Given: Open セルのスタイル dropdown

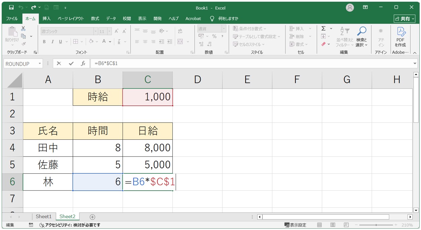Looking at the screenshot, I should pyautogui.click(x=249, y=44).
